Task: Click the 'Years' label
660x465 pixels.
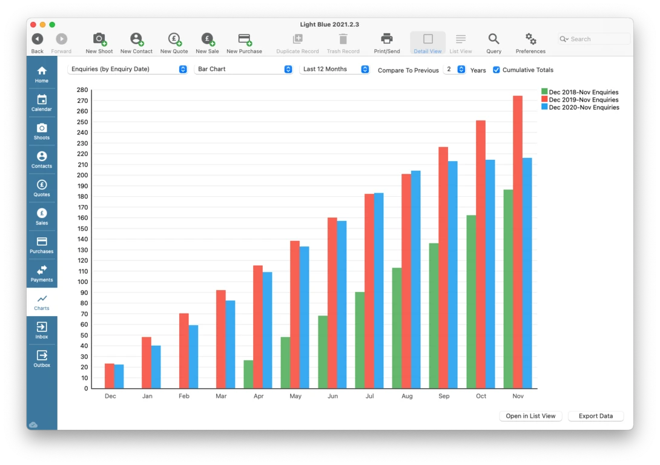Action: [478, 70]
